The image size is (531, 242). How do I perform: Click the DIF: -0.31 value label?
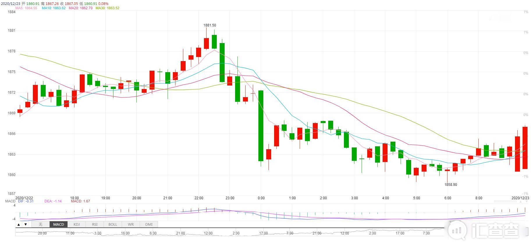(26, 201)
